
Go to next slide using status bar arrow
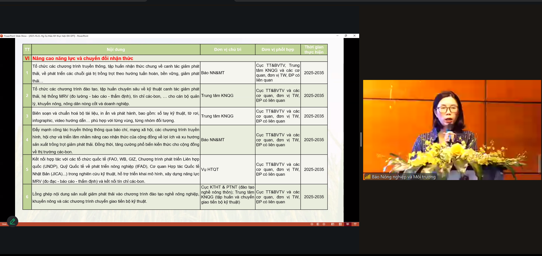pos(324,224)
